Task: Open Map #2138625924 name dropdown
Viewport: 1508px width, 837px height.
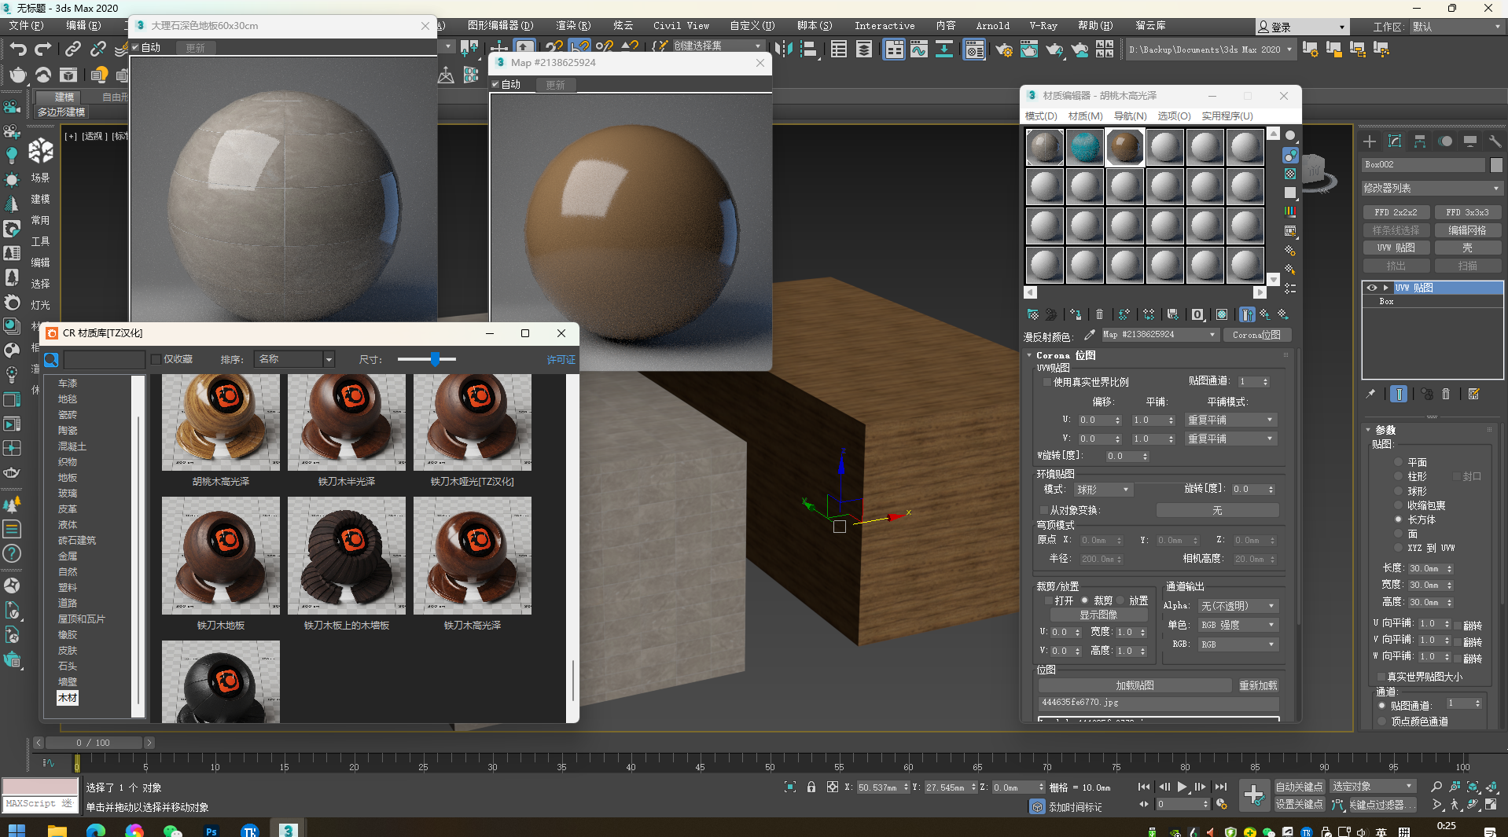Action: click(x=1160, y=335)
